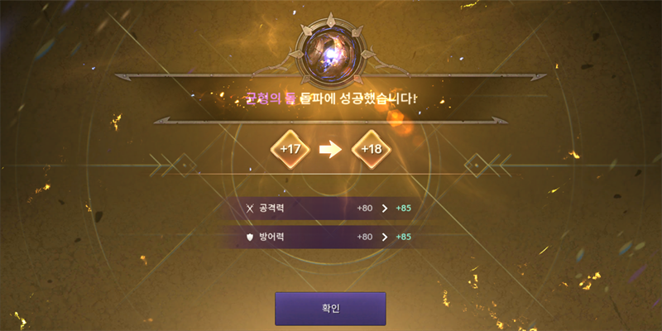The width and height of the screenshot is (662, 331).
Task: Click the shield icon beside 방어력
Action: [250, 237]
